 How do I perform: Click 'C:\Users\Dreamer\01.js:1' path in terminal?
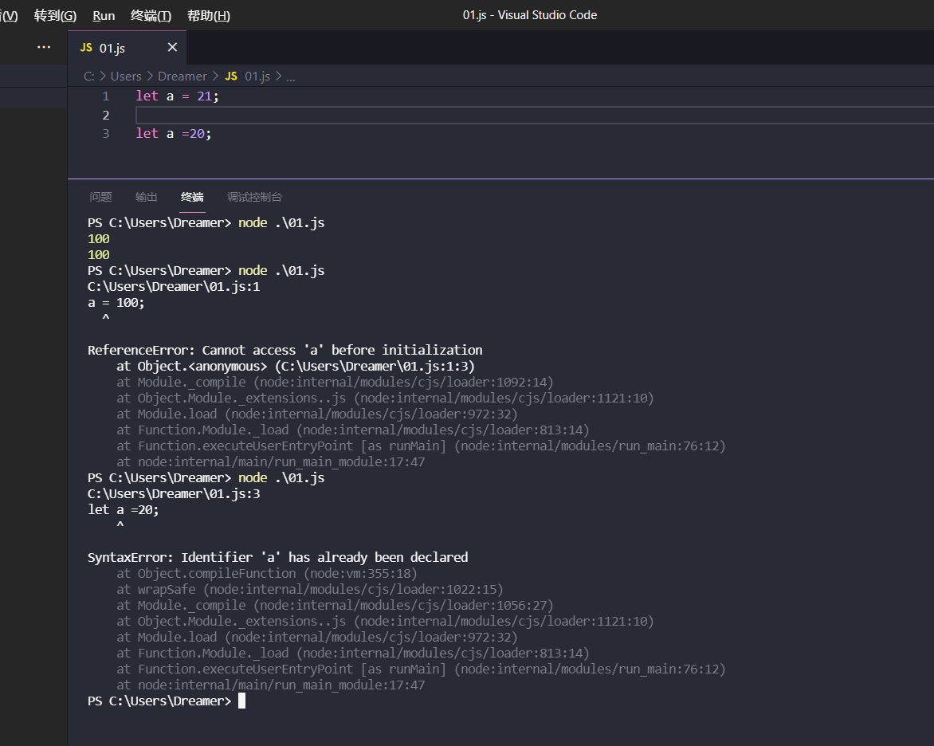click(x=174, y=287)
